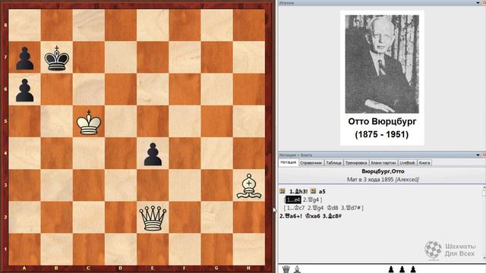Click the game title Вюрцбург,Отто
Screen dimensions: 486x273
[383, 171]
